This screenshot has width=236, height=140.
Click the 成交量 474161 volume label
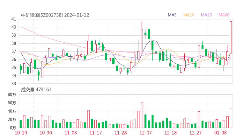36,90
